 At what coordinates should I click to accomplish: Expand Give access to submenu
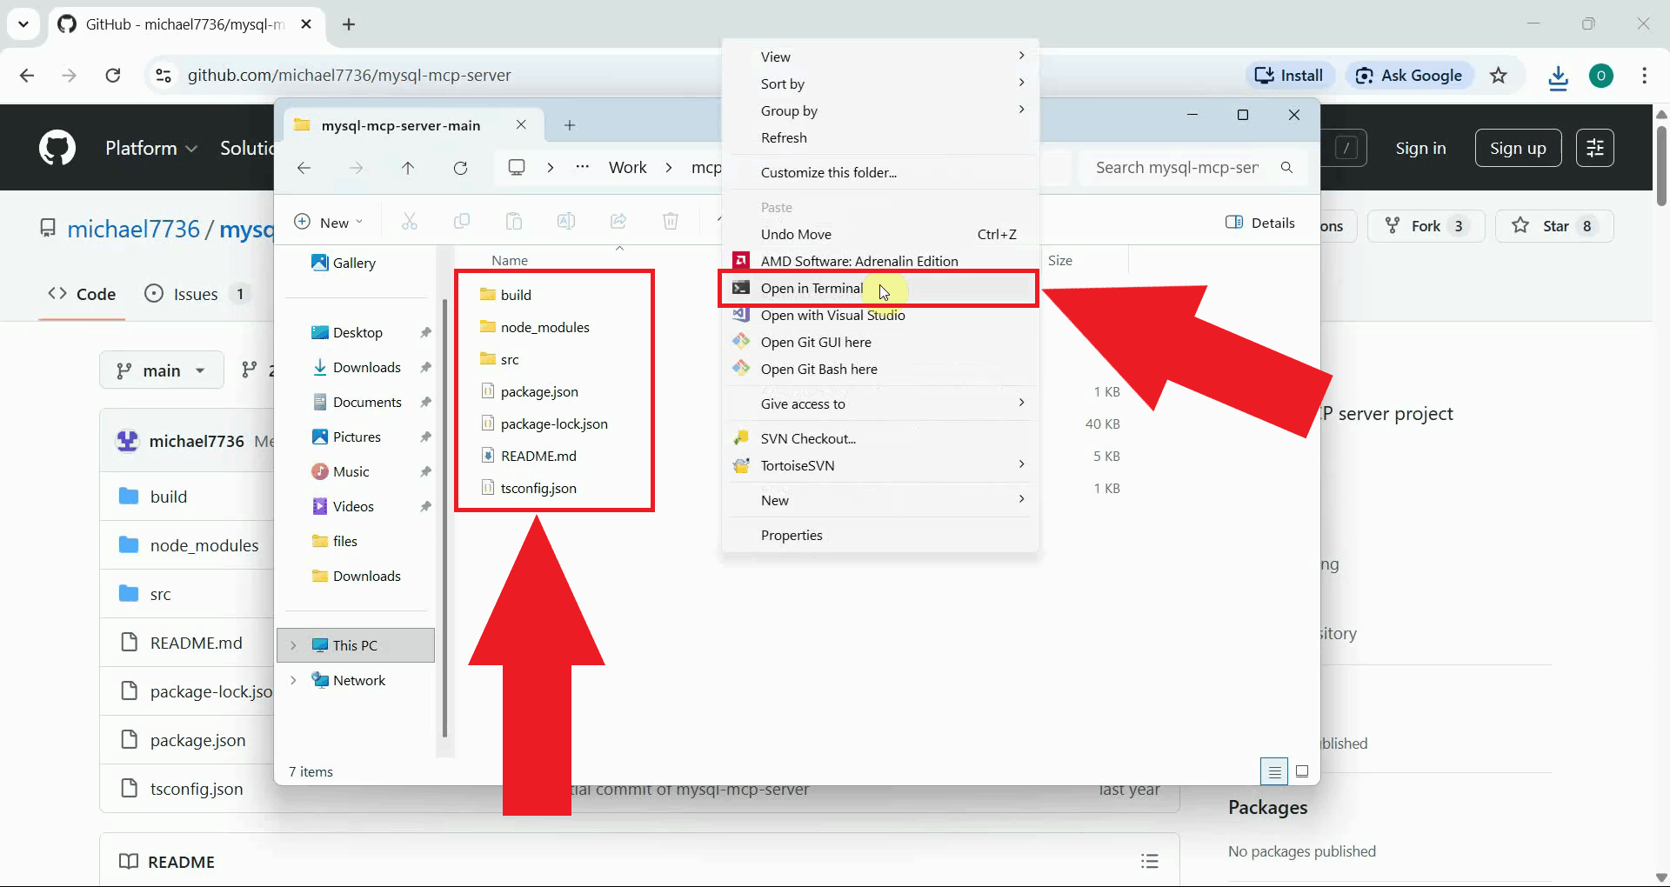click(879, 403)
